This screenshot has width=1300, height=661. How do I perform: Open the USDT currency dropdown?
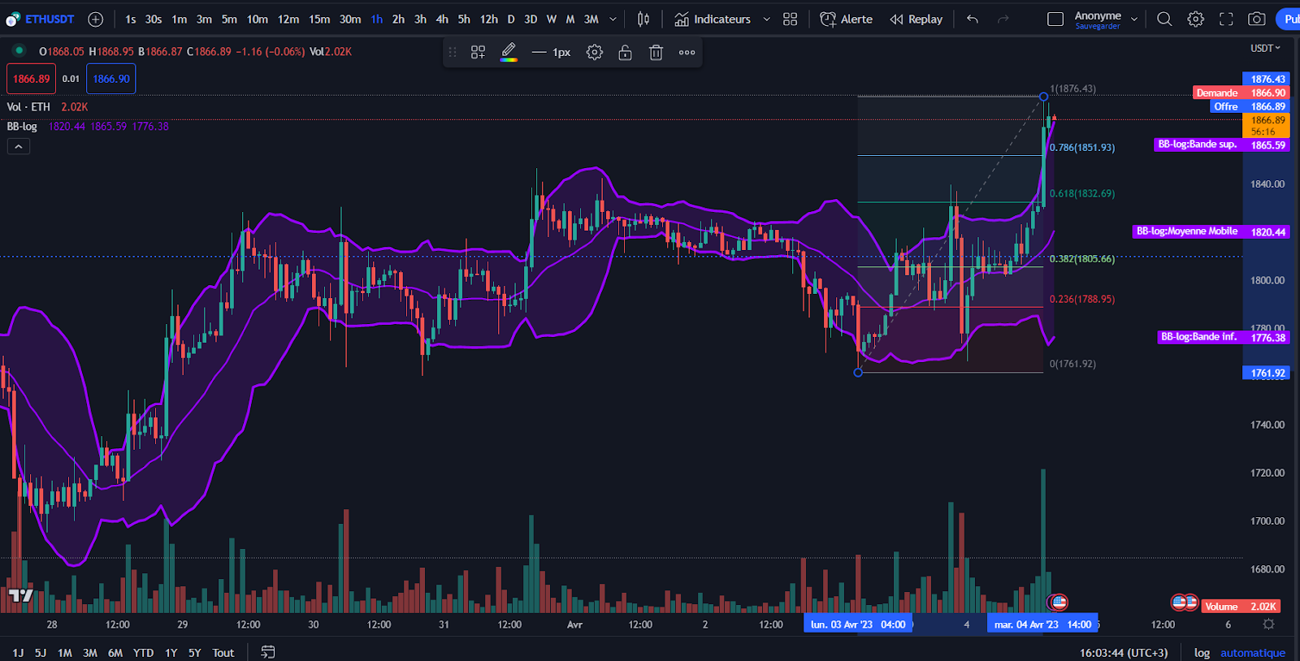pos(1265,48)
